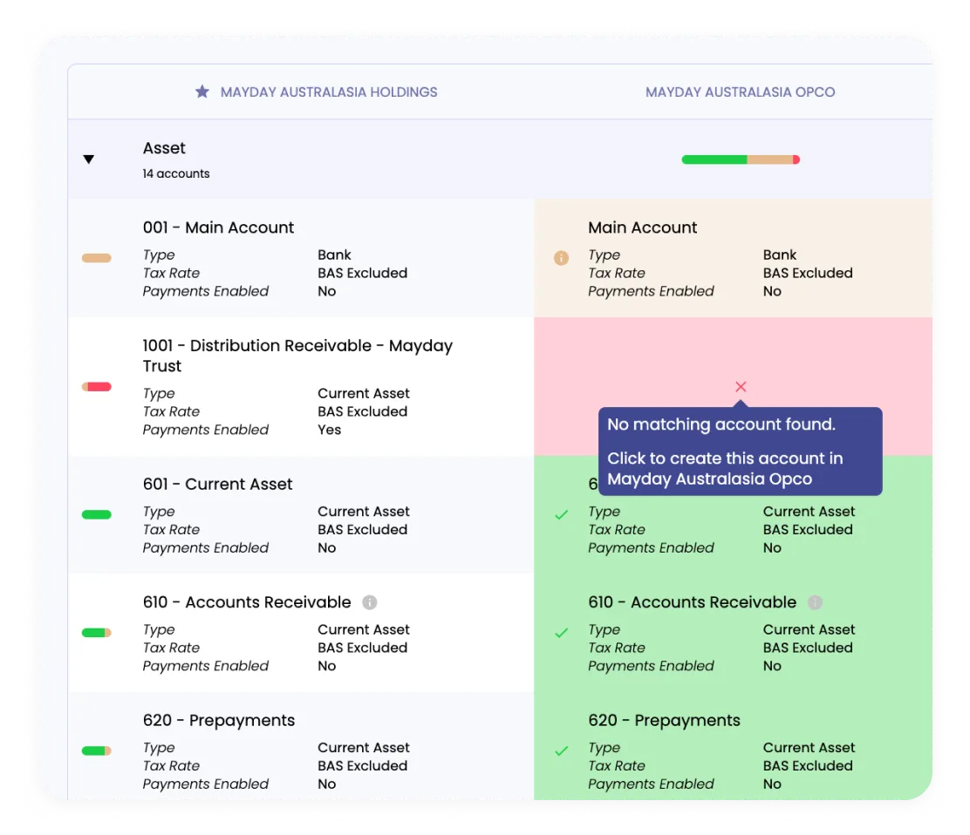Open Opco 620 - Prepayments title
Viewport: 970px width, 835px height.
pos(664,721)
